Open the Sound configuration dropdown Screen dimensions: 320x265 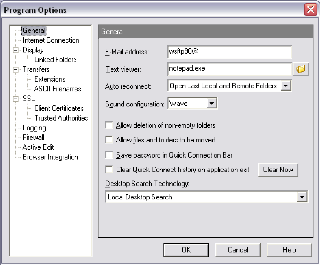pyautogui.click(x=212, y=103)
